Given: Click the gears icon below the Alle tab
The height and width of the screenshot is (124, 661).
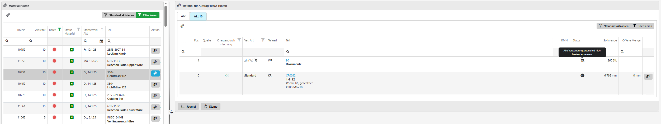Looking at the screenshot, I should click(182, 26).
